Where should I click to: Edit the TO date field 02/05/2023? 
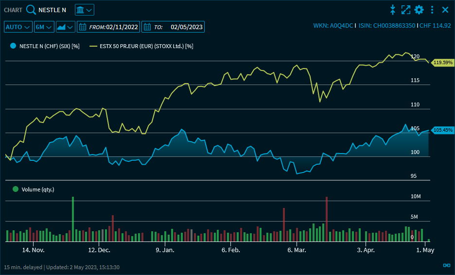coord(187,27)
